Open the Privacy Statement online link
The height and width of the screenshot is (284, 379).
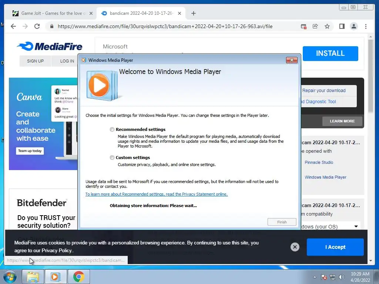coord(157,194)
